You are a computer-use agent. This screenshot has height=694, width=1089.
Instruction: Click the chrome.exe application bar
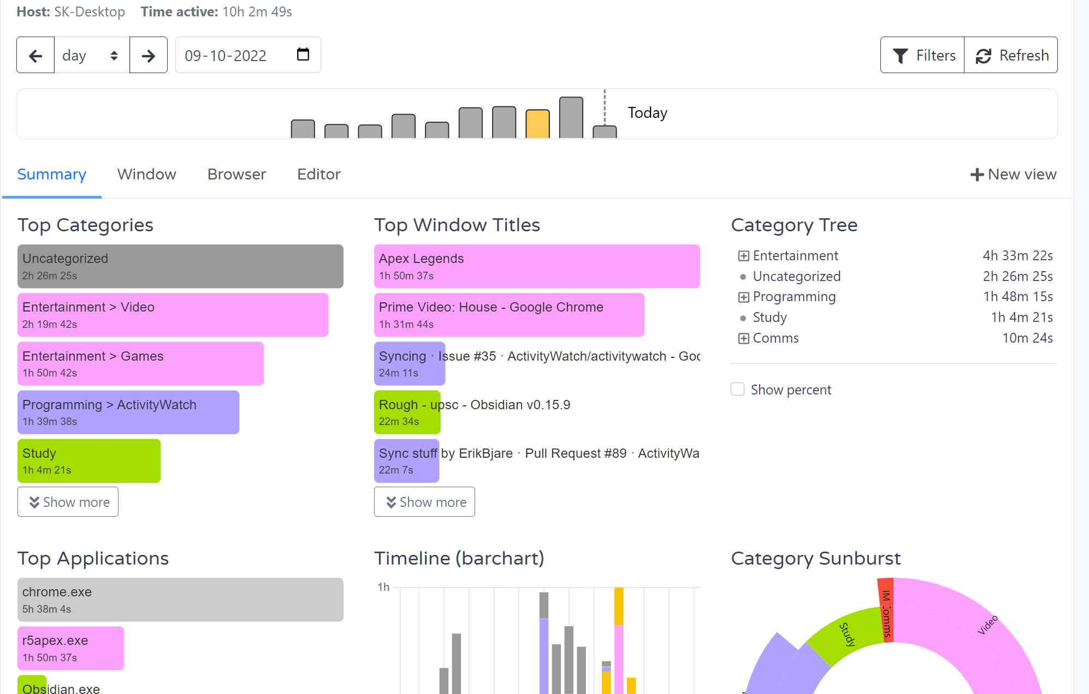(x=180, y=600)
